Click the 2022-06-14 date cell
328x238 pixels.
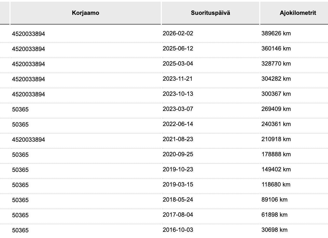tap(178, 124)
